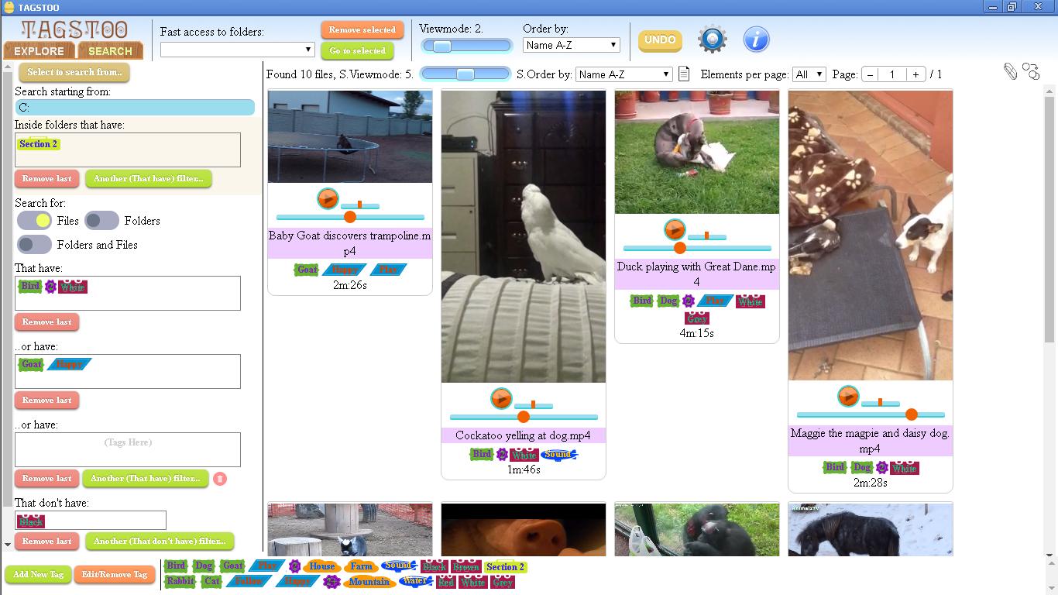The image size is (1058, 595).
Task: Seek the Maggie the magpie progress slider
Action: coord(871,414)
